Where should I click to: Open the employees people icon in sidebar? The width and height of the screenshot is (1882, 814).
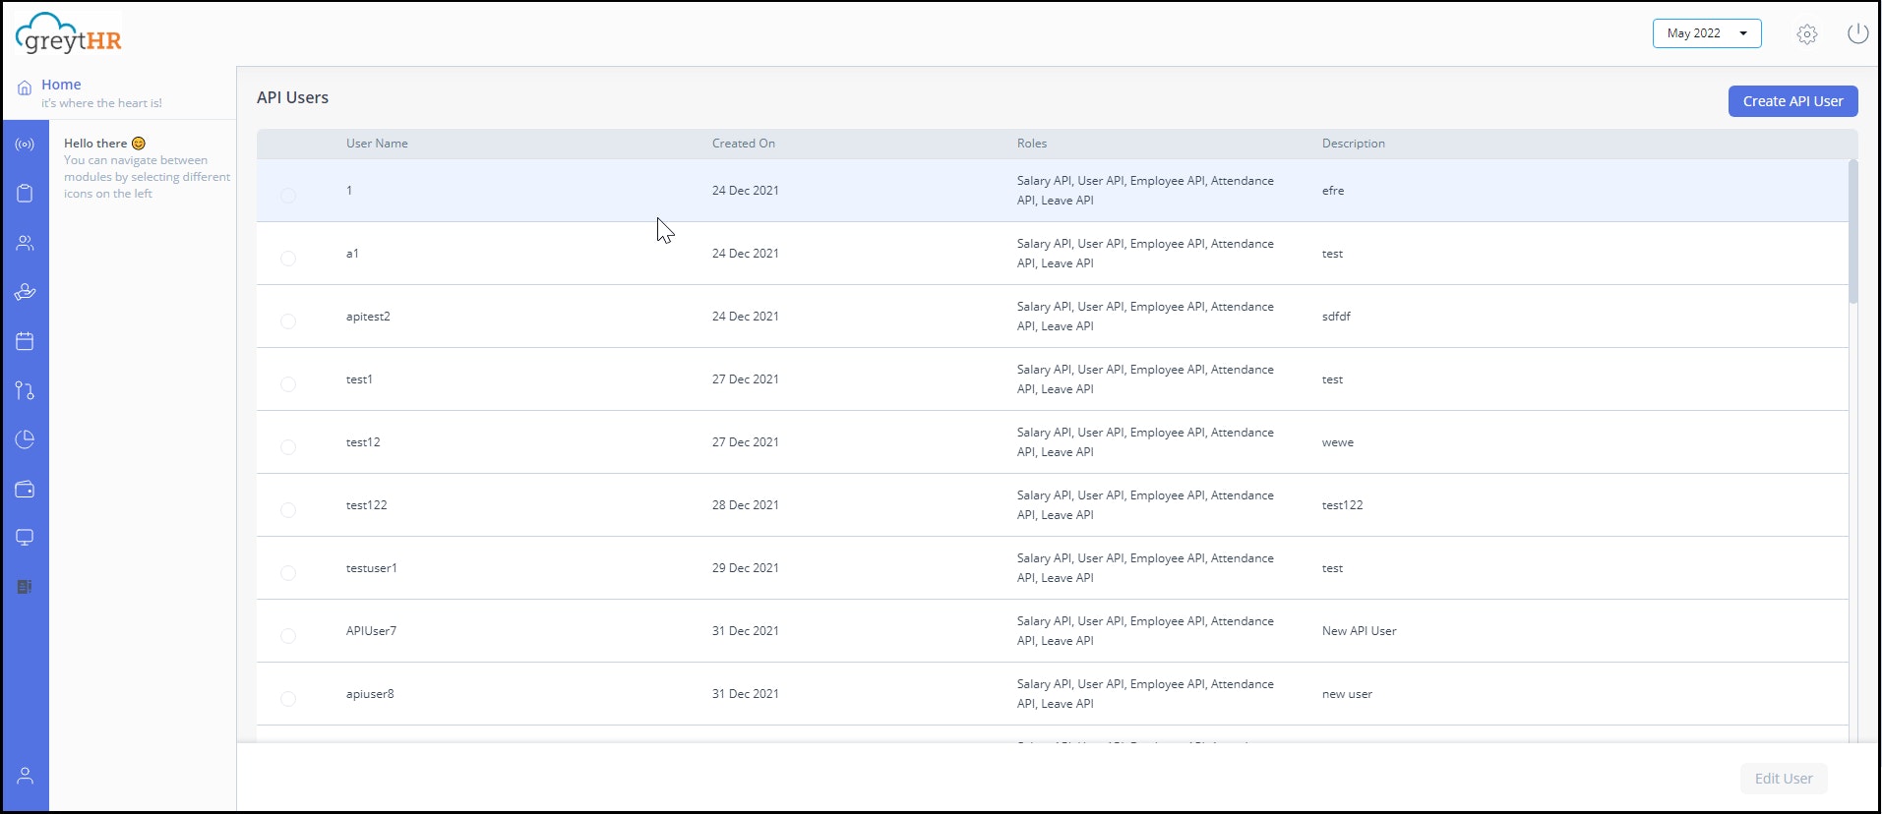point(25,243)
